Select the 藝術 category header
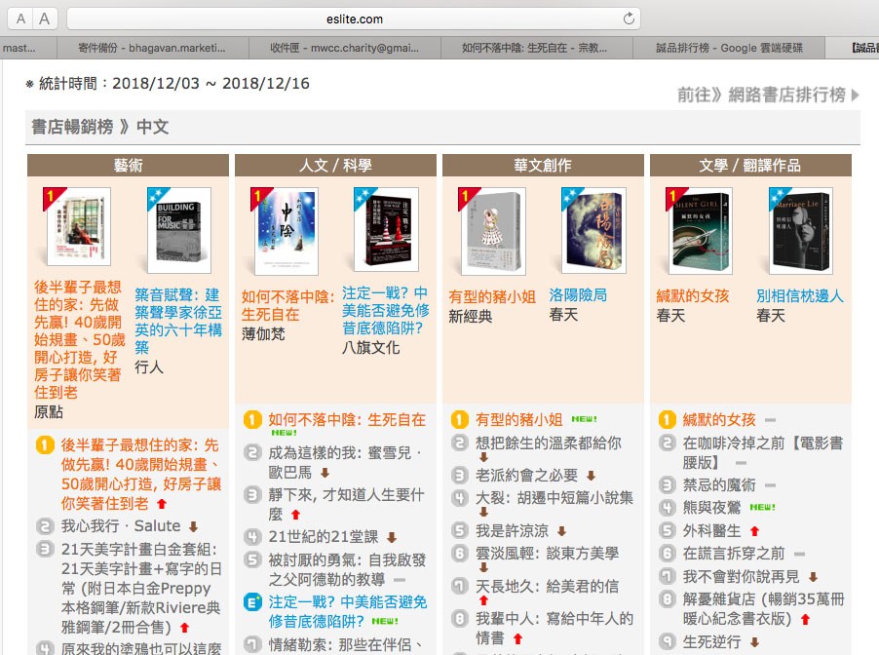Screen dimensions: 879x655 (128, 166)
